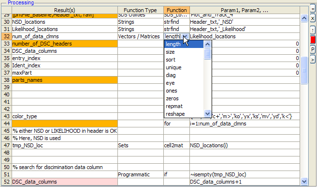
Task: Click the table scroll-up arrow
Action: [x=304, y=18]
